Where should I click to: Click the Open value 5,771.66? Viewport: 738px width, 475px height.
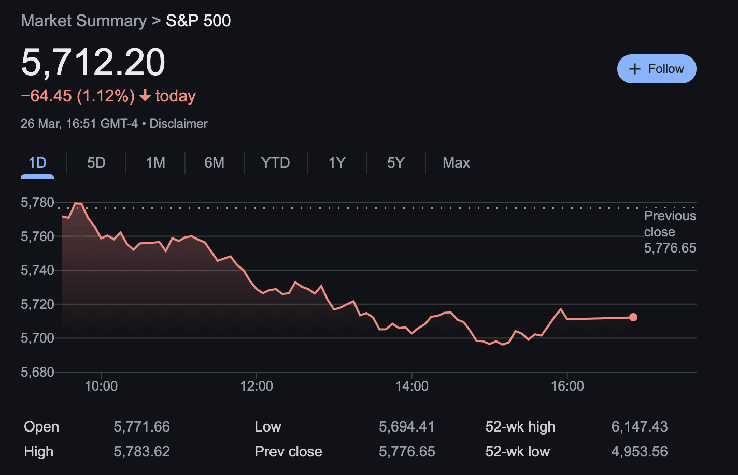point(141,426)
